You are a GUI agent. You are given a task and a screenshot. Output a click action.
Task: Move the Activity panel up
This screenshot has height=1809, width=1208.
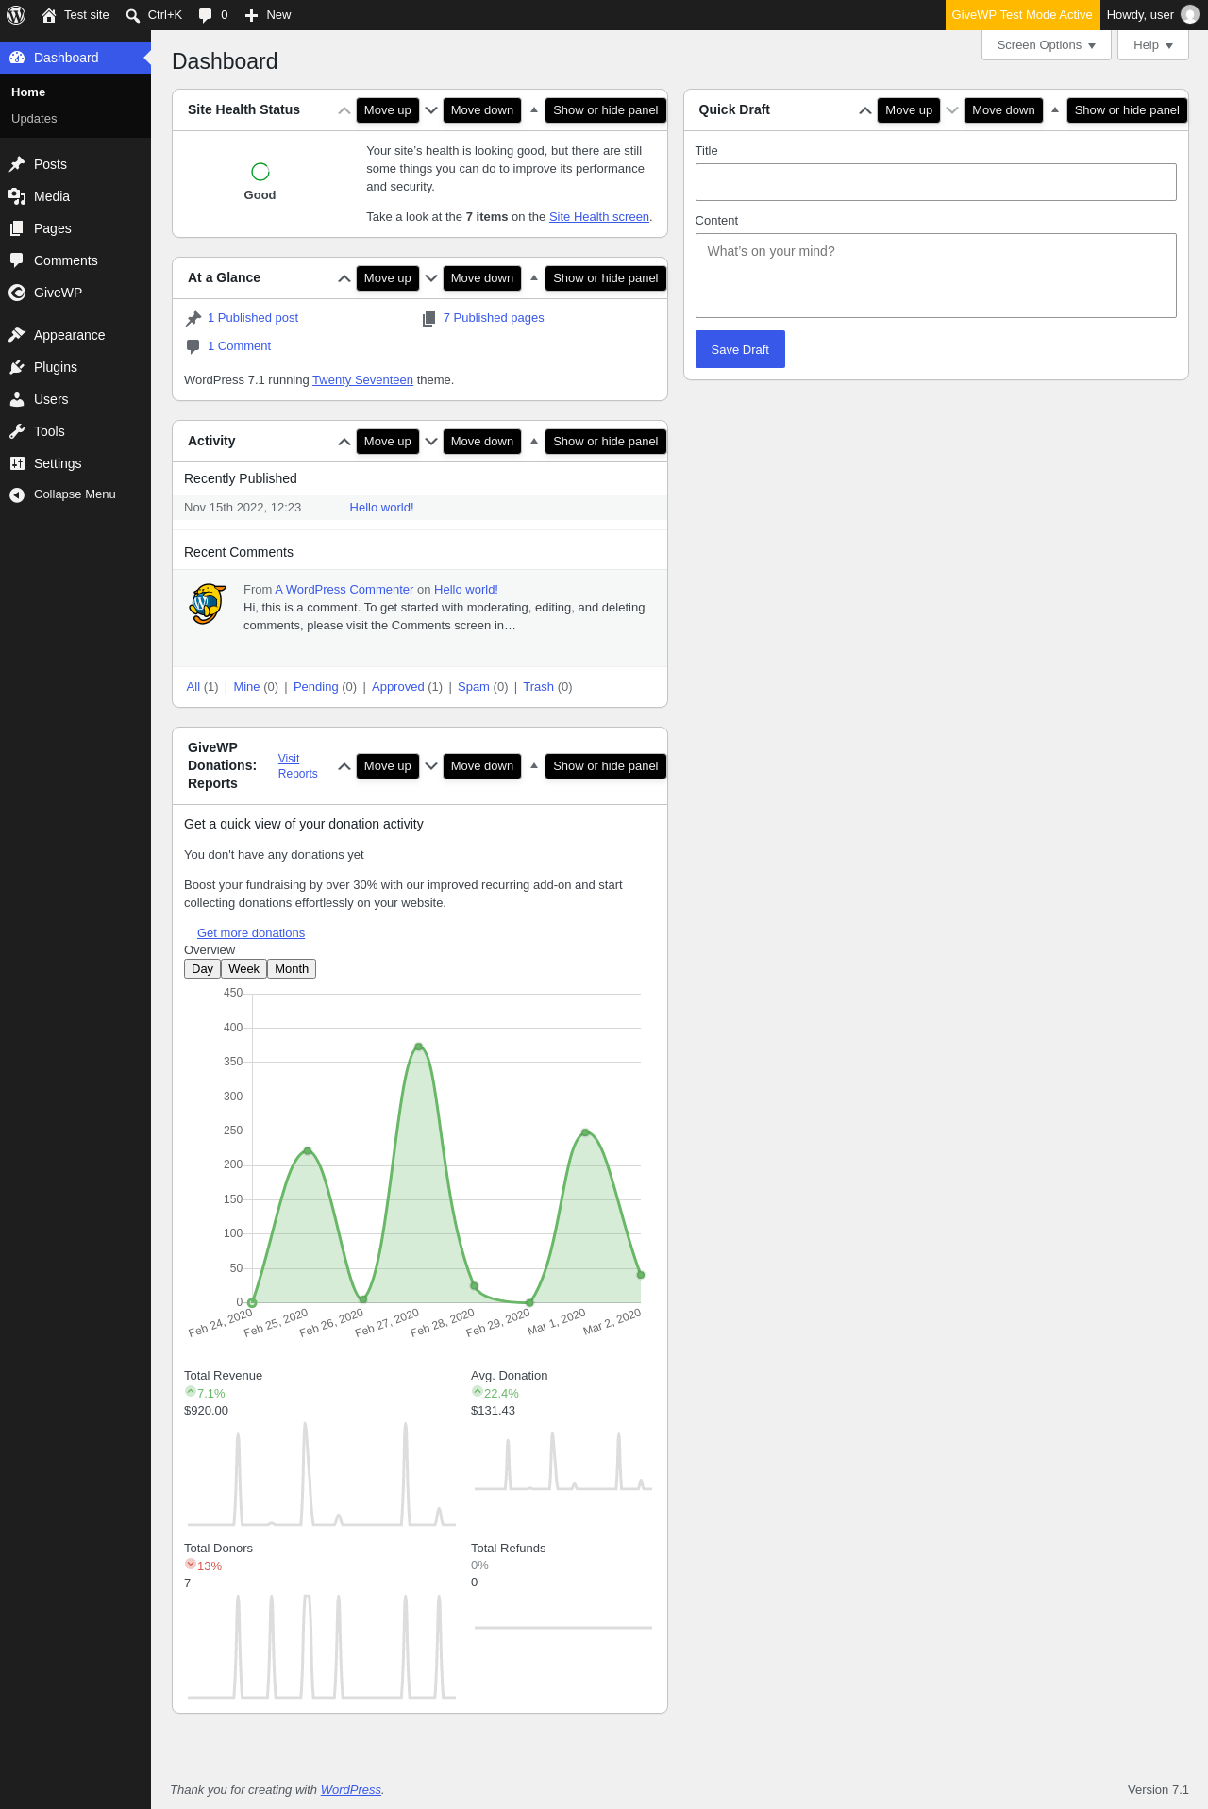click(x=344, y=442)
